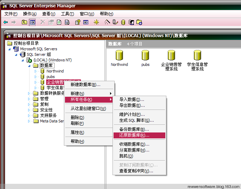Select 控制台根目录 root folder
The width and height of the screenshot is (241, 189).
click(x=26, y=43)
